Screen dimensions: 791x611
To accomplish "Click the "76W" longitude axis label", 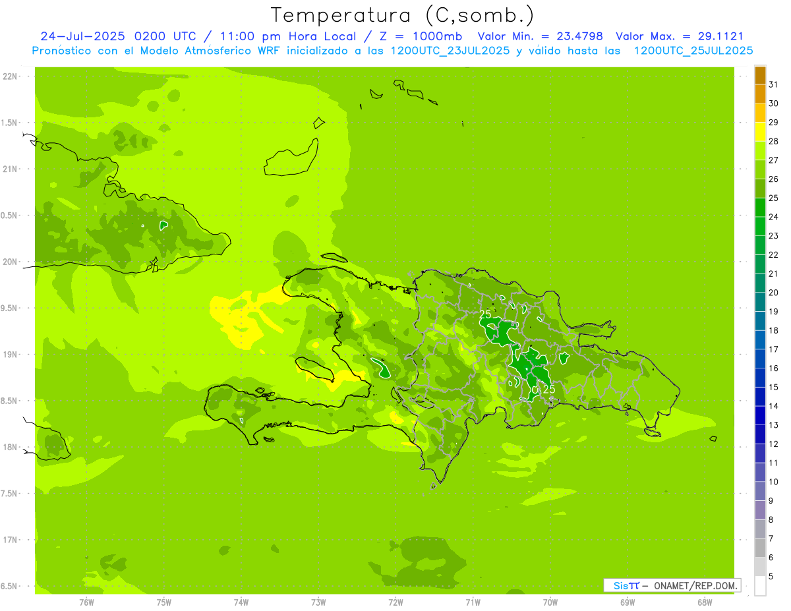I will [x=86, y=602].
